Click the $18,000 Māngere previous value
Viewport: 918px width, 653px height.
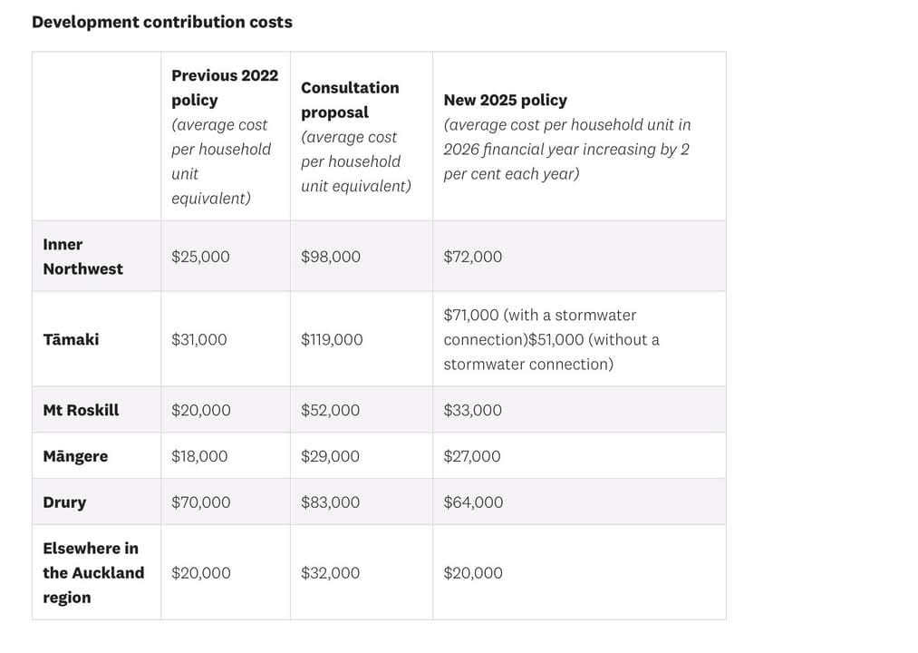pos(199,456)
